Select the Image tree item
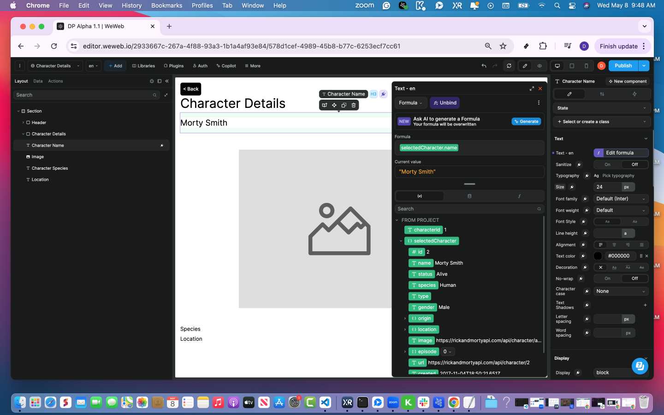The height and width of the screenshot is (415, 664). [x=38, y=157]
